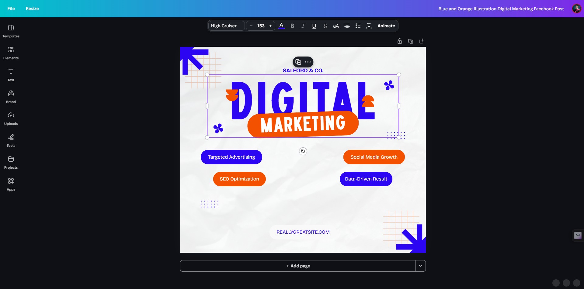
Task: Expand the Add page dropdown arrow
Action: [x=421, y=266]
